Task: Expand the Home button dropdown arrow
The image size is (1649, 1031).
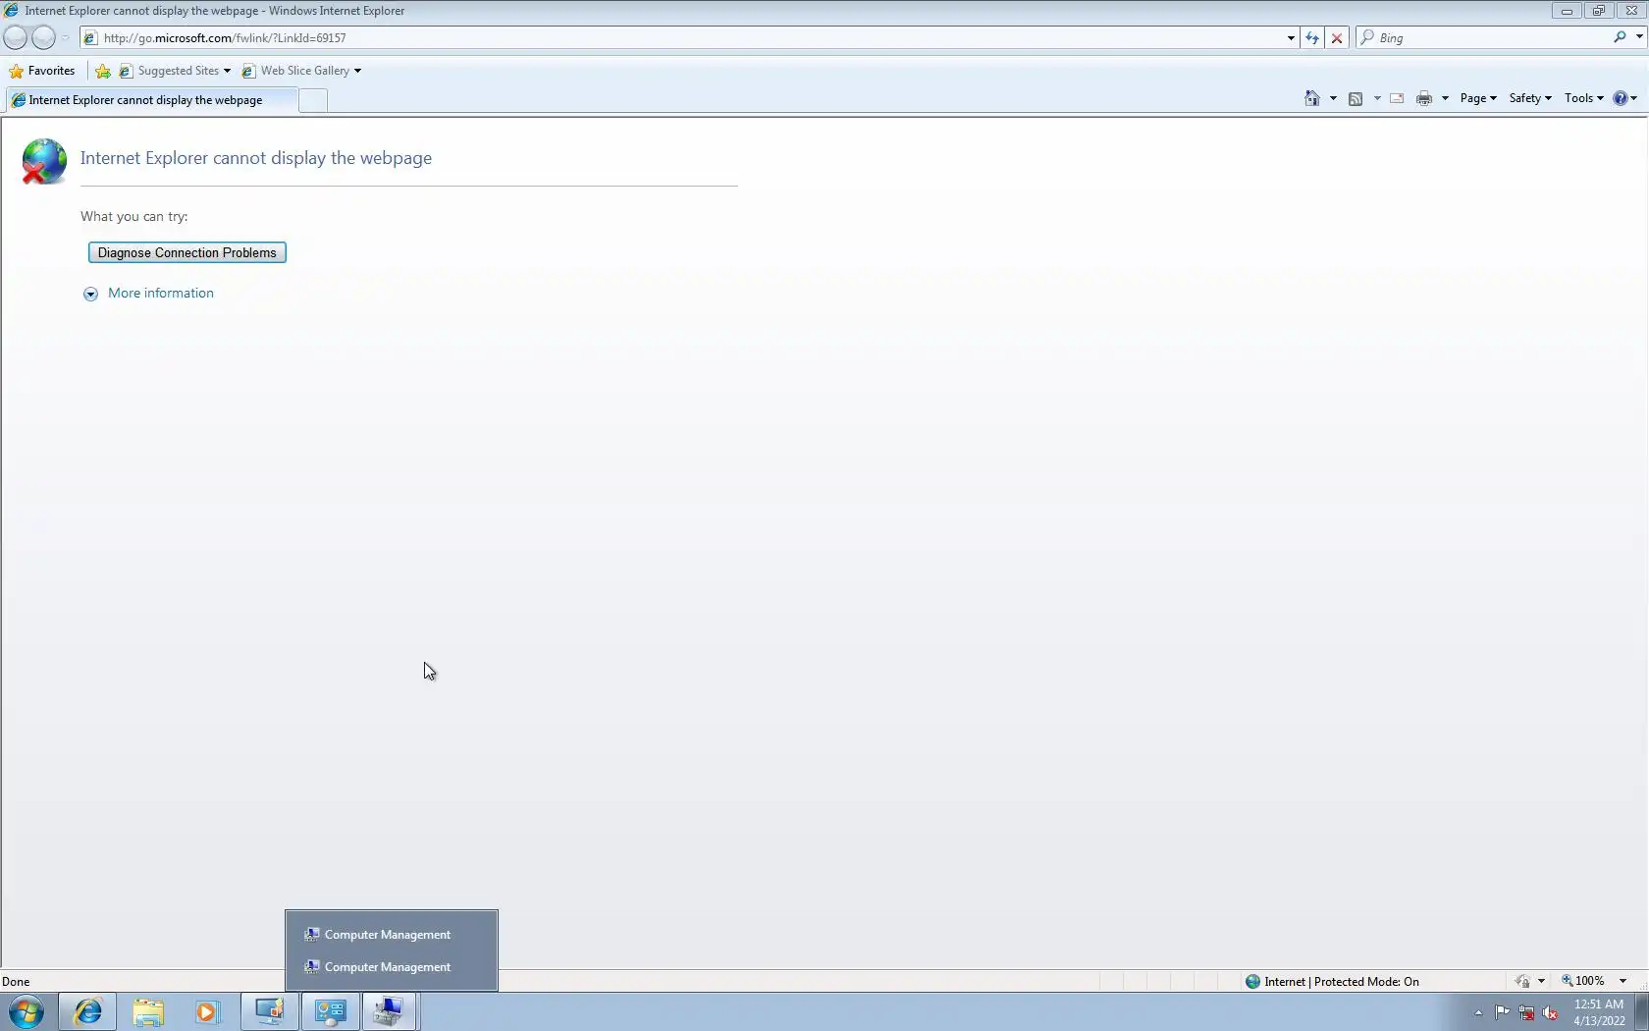Action: [1333, 98]
